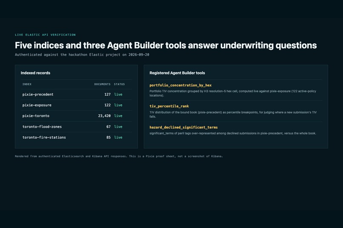Click the 'significant_terms of peril tags' description
This screenshot has width=343, height=228.
click(233, 133)
